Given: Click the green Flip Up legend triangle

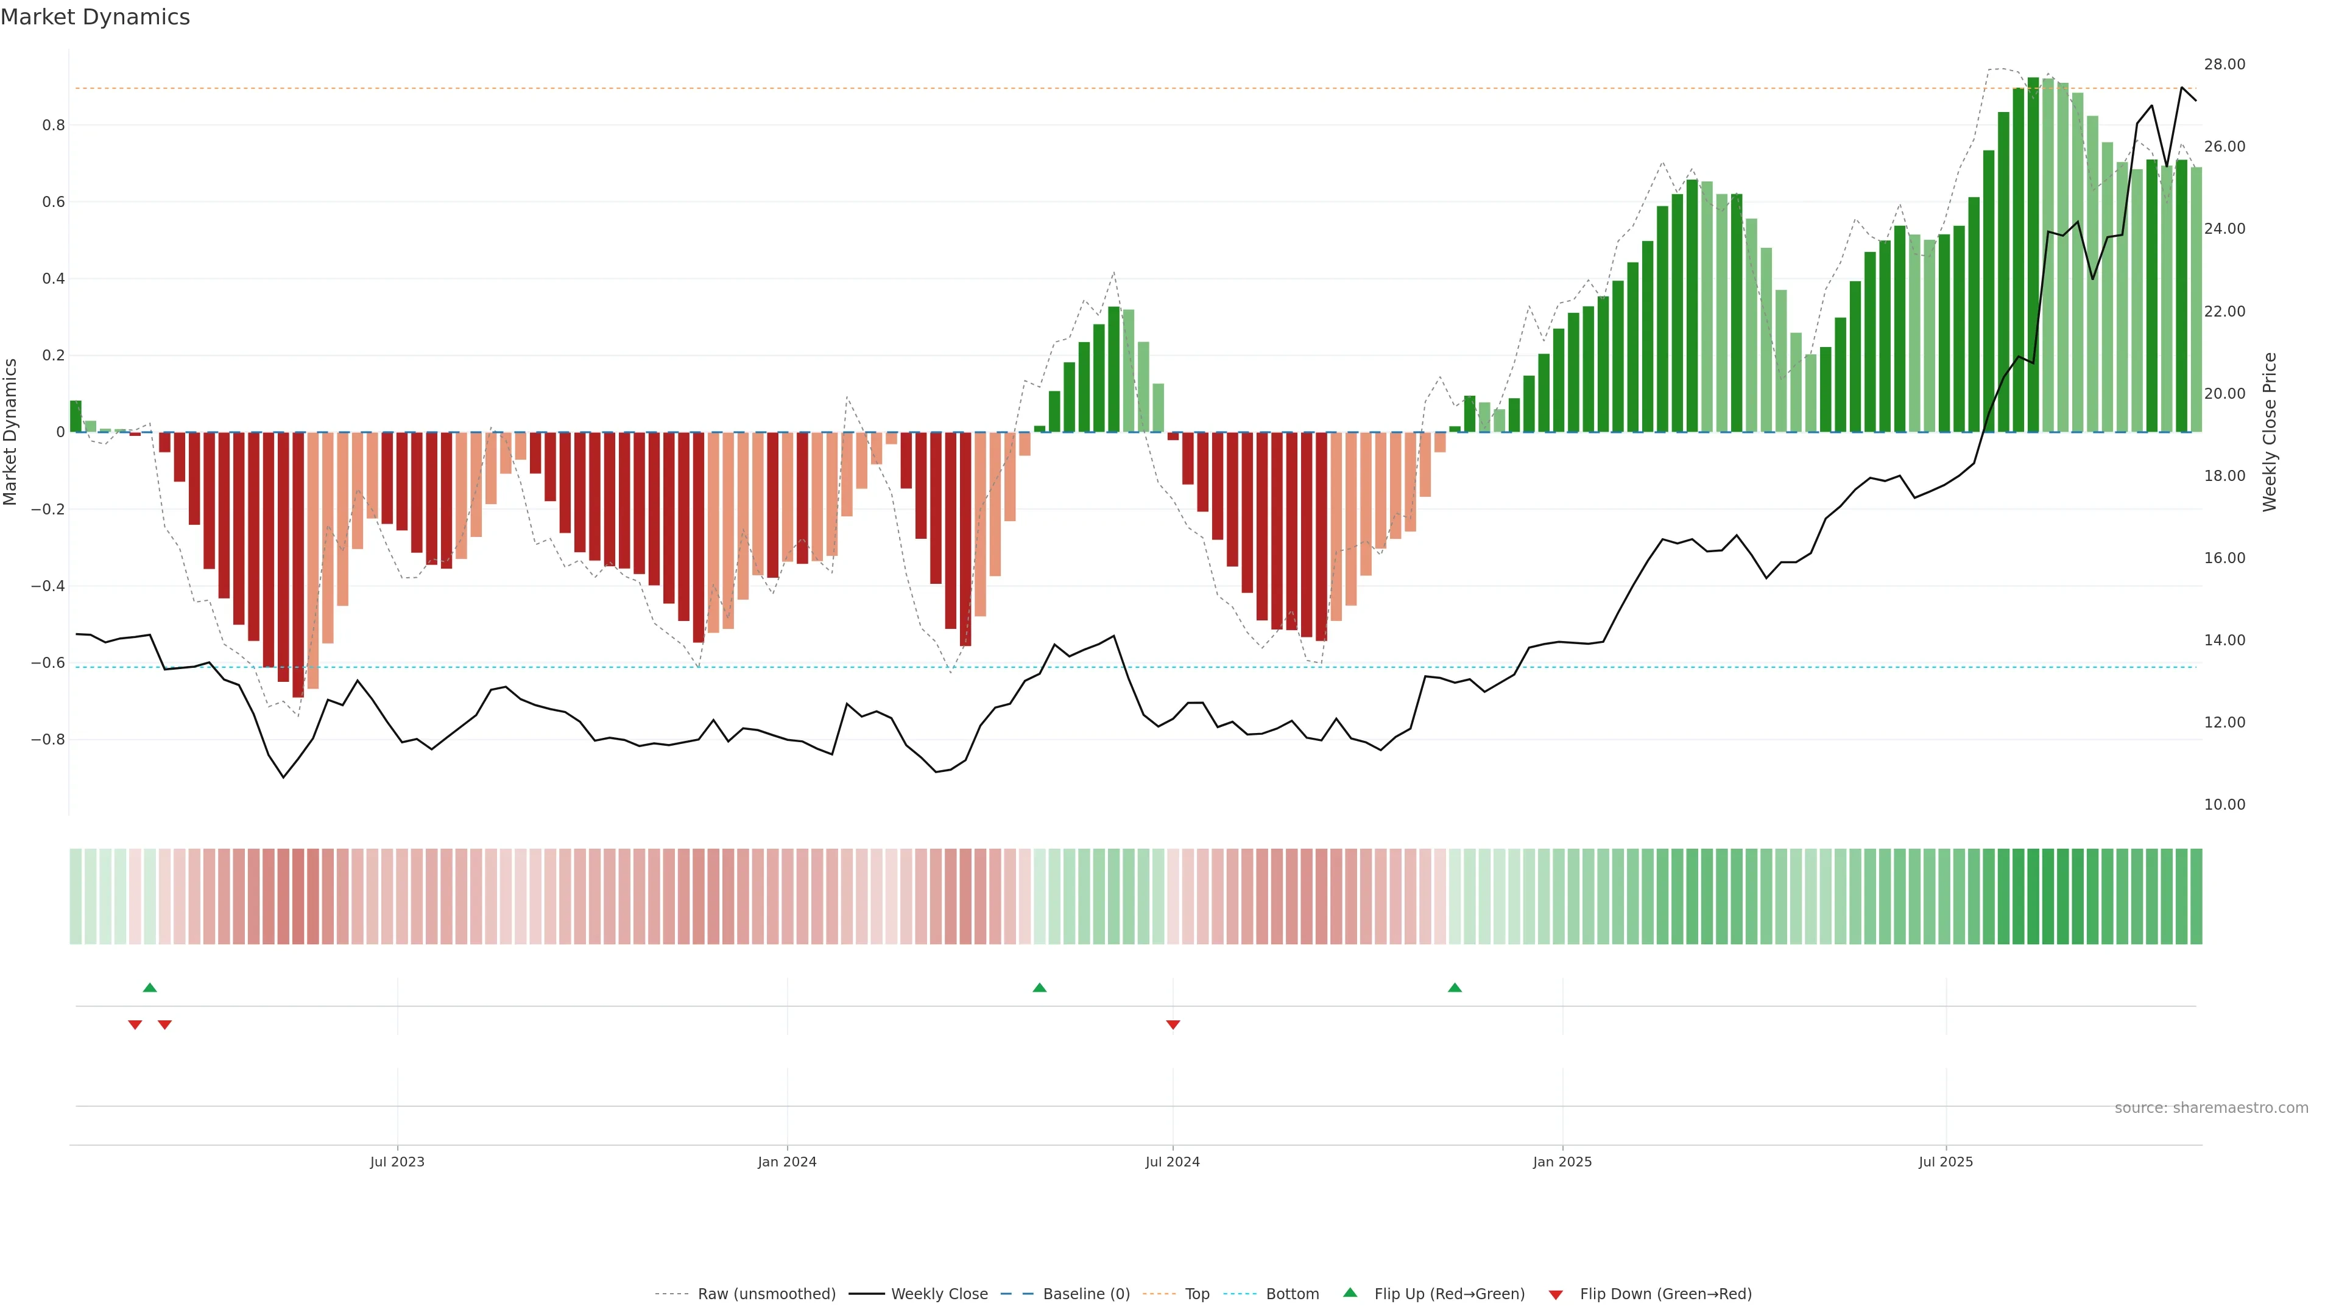Looking at the screenshot, I should [x=1349, y=1292].
